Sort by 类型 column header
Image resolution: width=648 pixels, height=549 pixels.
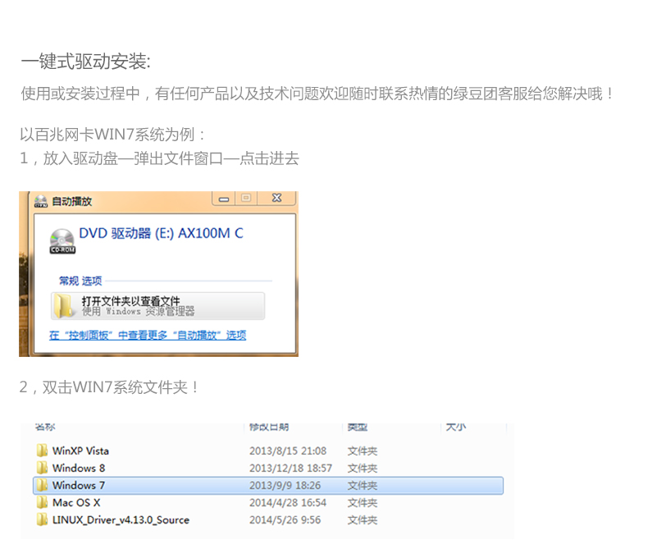coord(358,427)
